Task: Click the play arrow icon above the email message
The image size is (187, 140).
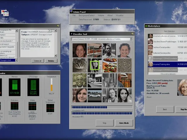Action: click(50, 31)
